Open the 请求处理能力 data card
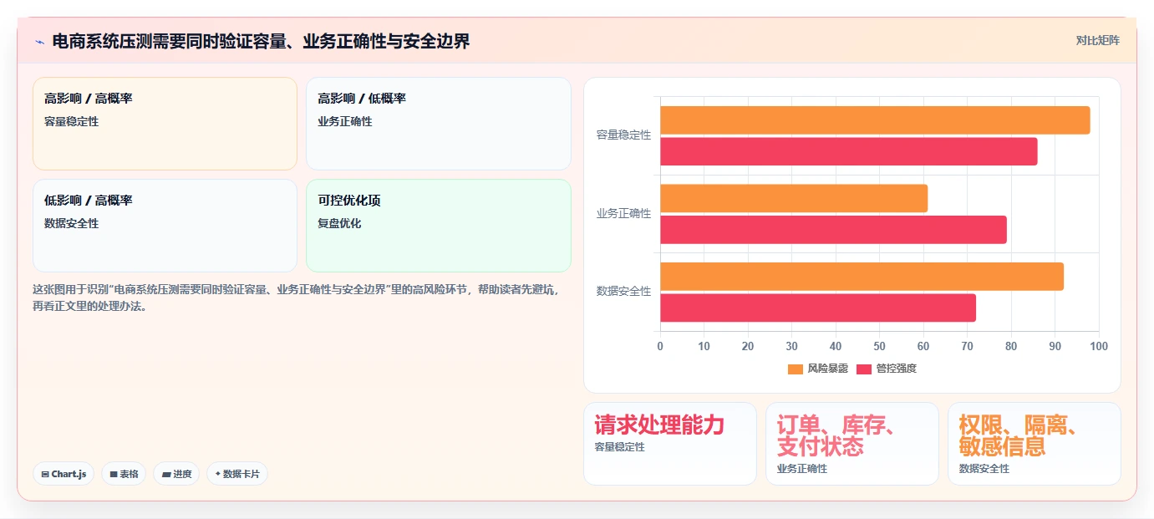Screen dimensions: 1154x519 [670, 444]
